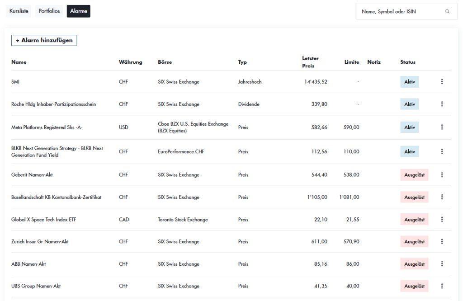Open the options menu for Global X Space Tech ETF
Screen dimensions: 463x301
click(x=442, y=219)
